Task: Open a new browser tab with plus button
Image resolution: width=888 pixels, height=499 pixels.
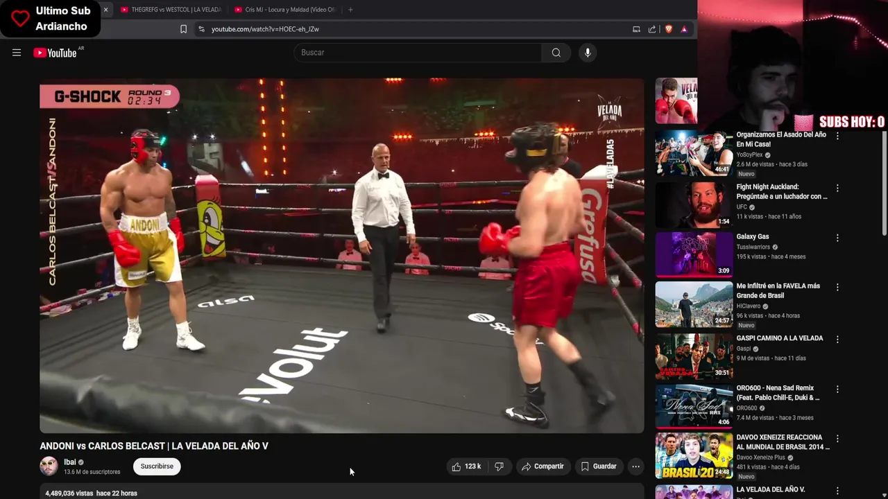Action: [350, 10]
